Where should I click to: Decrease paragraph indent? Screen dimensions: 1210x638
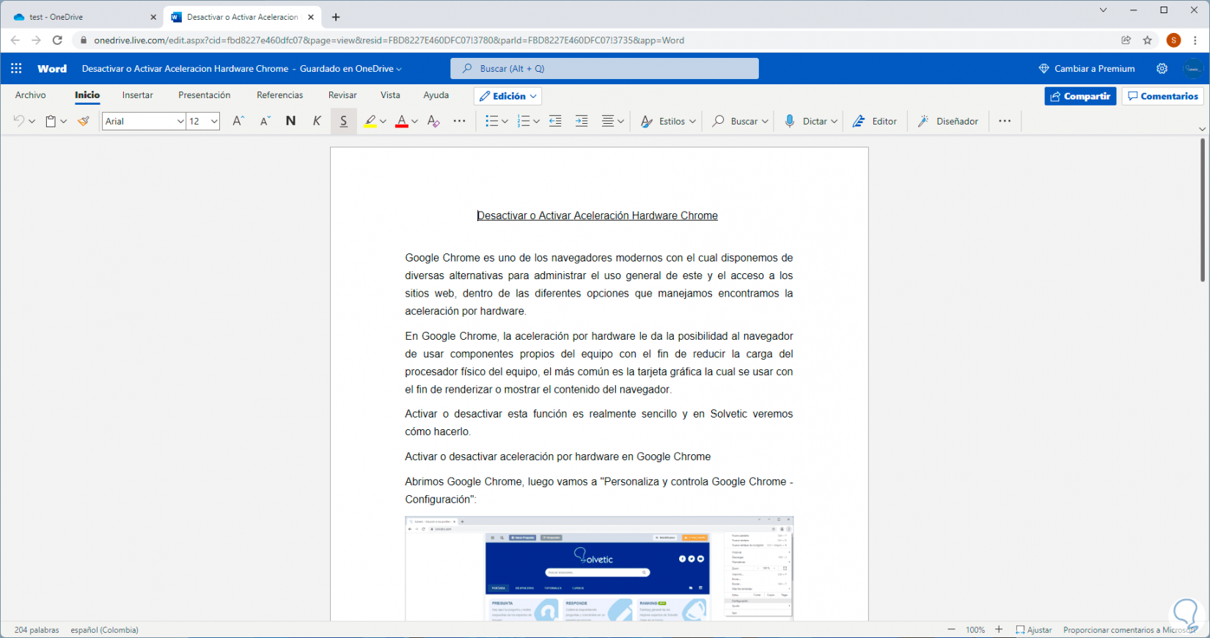pyautogui.click(x=555, y=121)
